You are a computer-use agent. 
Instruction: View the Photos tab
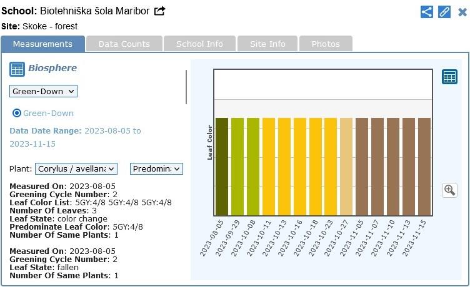pos(326,44)
